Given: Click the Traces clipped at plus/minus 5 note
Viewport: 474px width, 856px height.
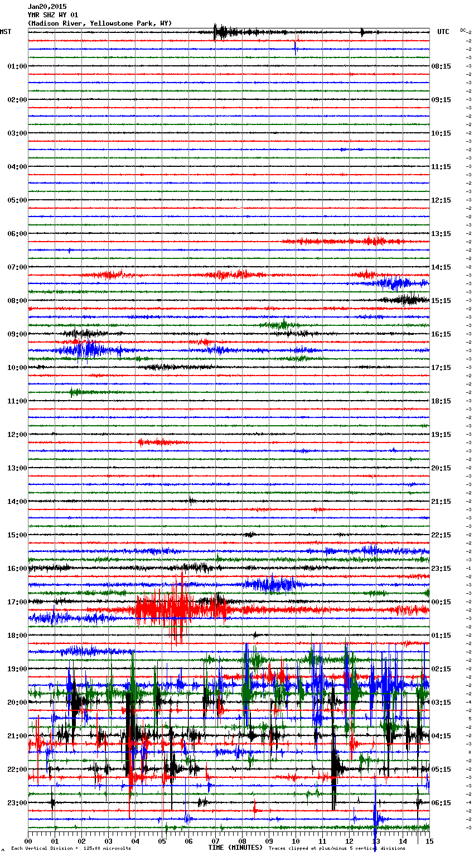Looking at the screenshot, I should click(337, 848).
